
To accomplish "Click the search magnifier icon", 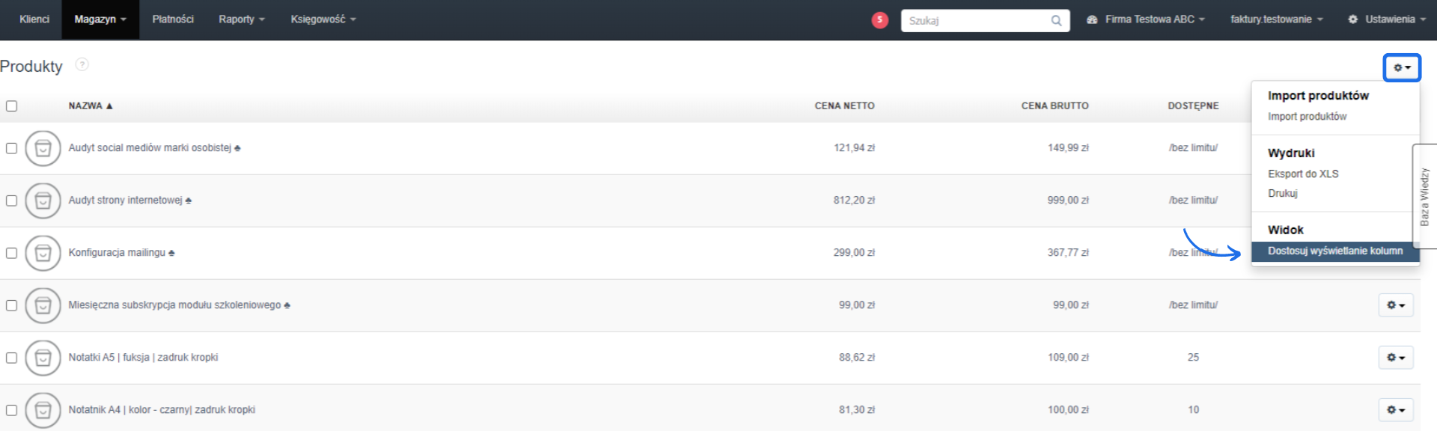I will (x=1056, y=21).
